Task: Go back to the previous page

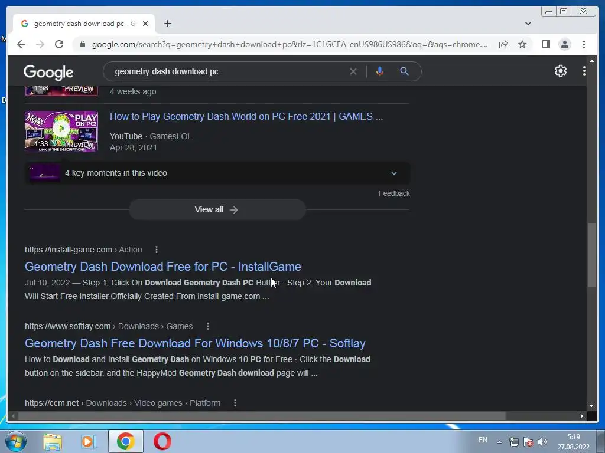Action: [x=21, y=44]
